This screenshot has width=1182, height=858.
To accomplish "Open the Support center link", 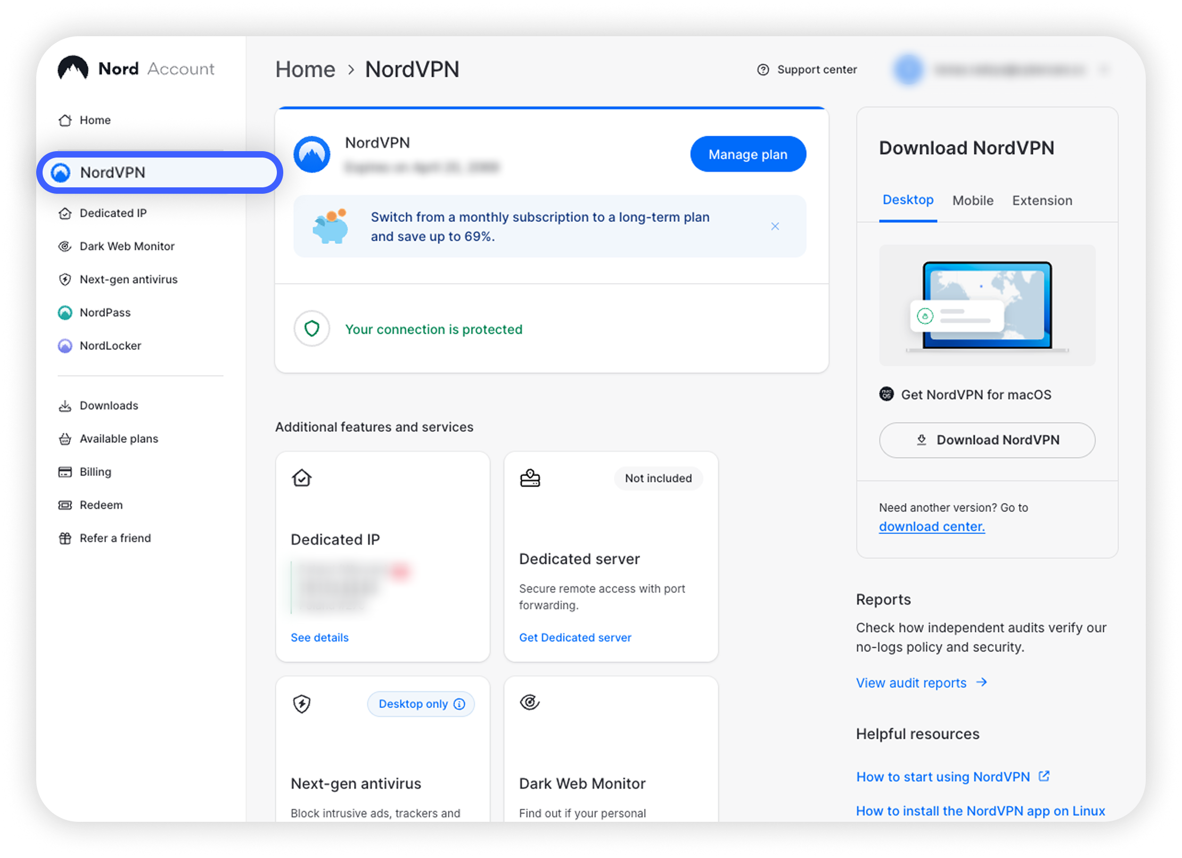I will (x=817, y=70).
